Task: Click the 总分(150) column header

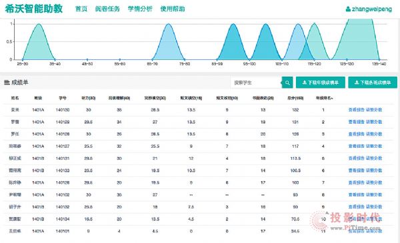Action: point(295,98)
